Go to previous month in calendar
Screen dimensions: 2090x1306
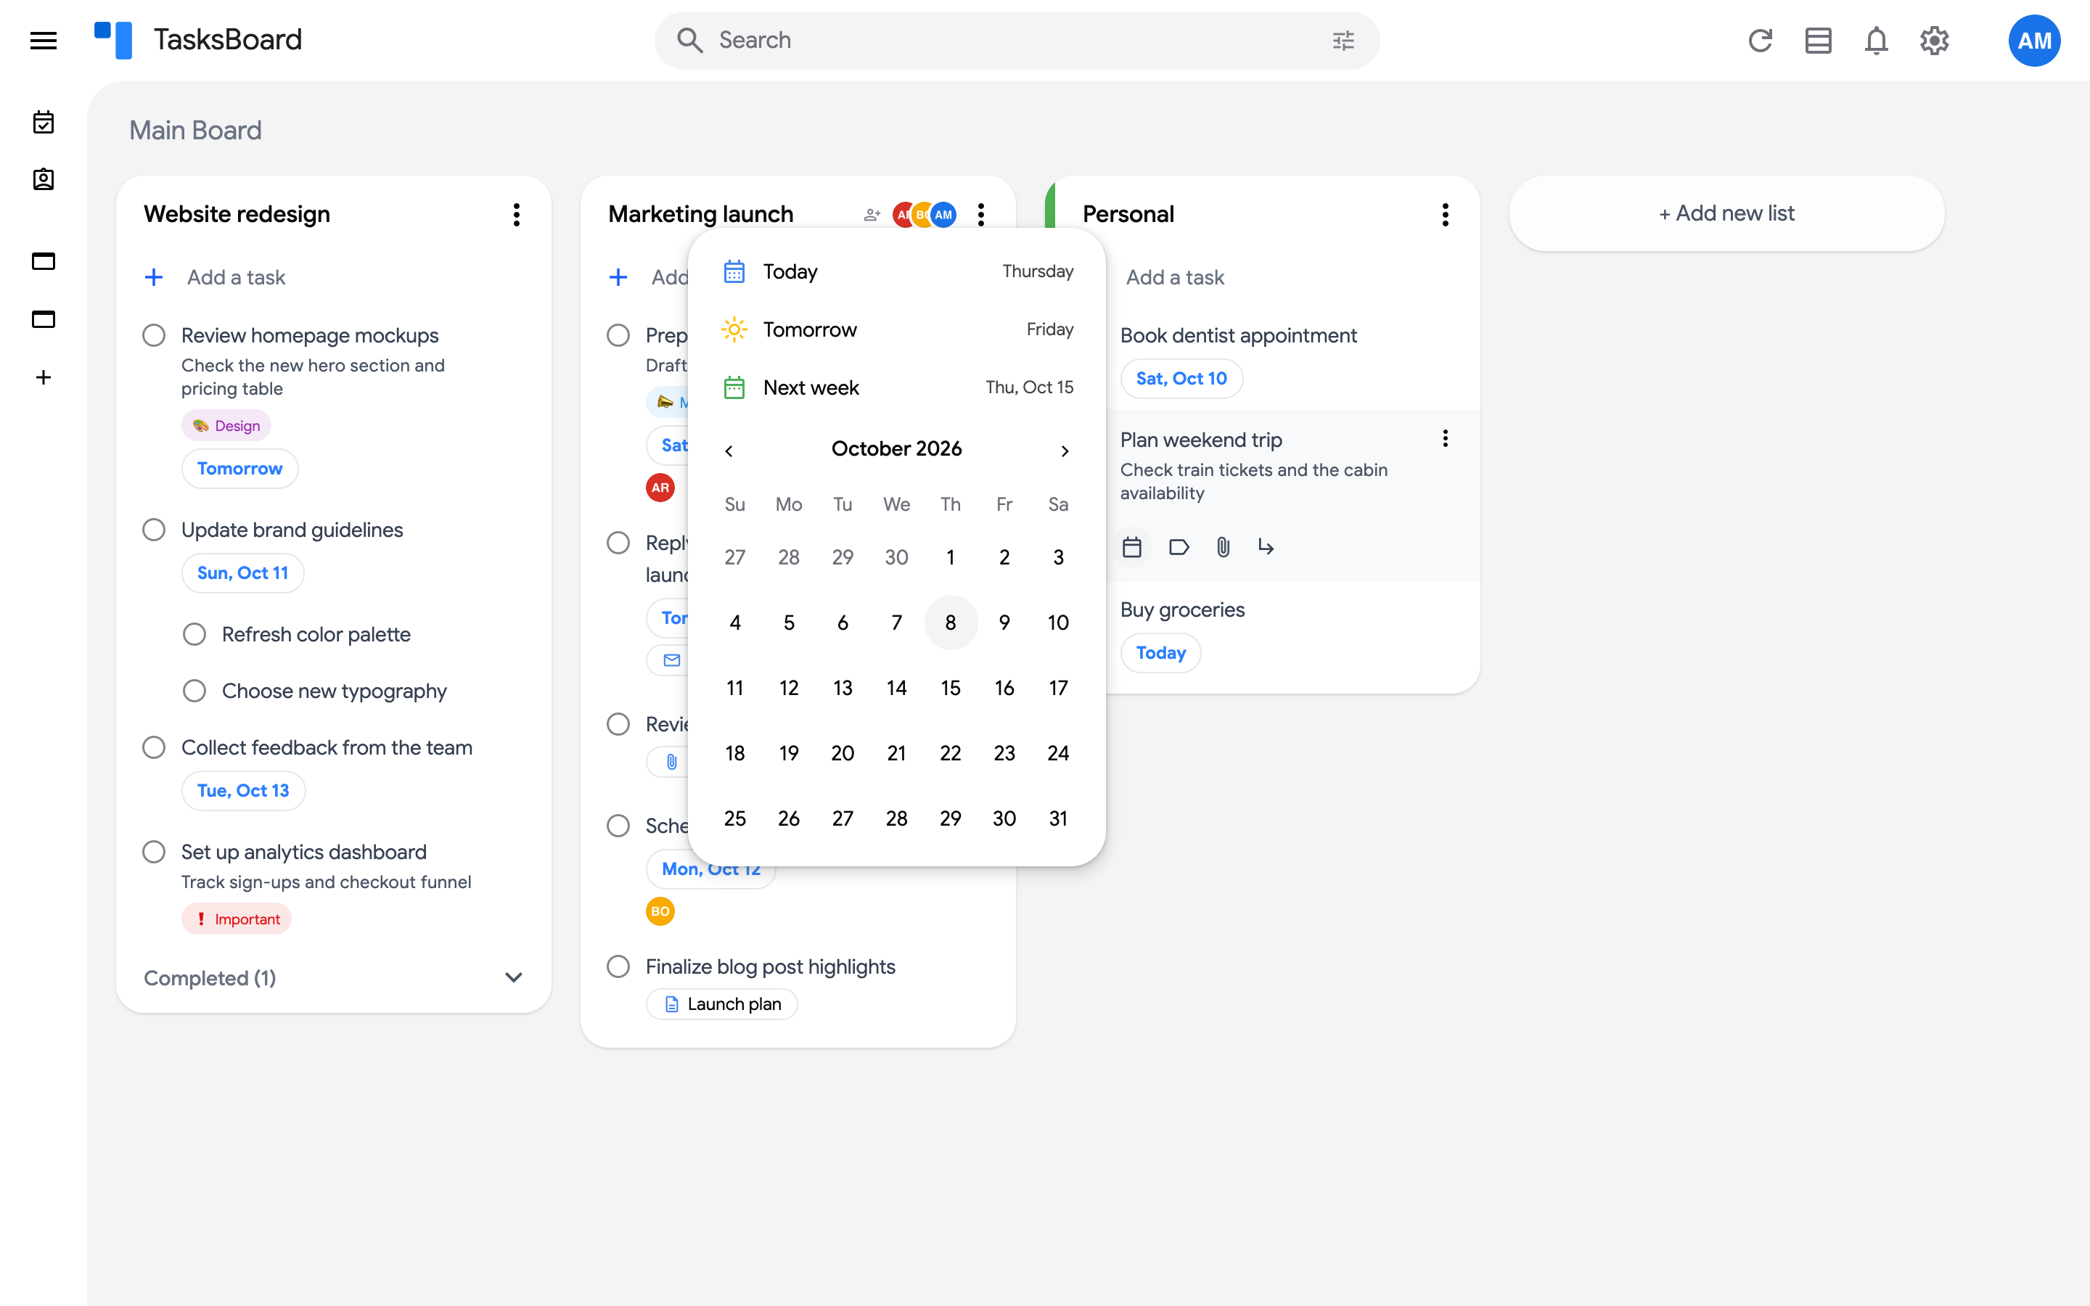(729, 451)
